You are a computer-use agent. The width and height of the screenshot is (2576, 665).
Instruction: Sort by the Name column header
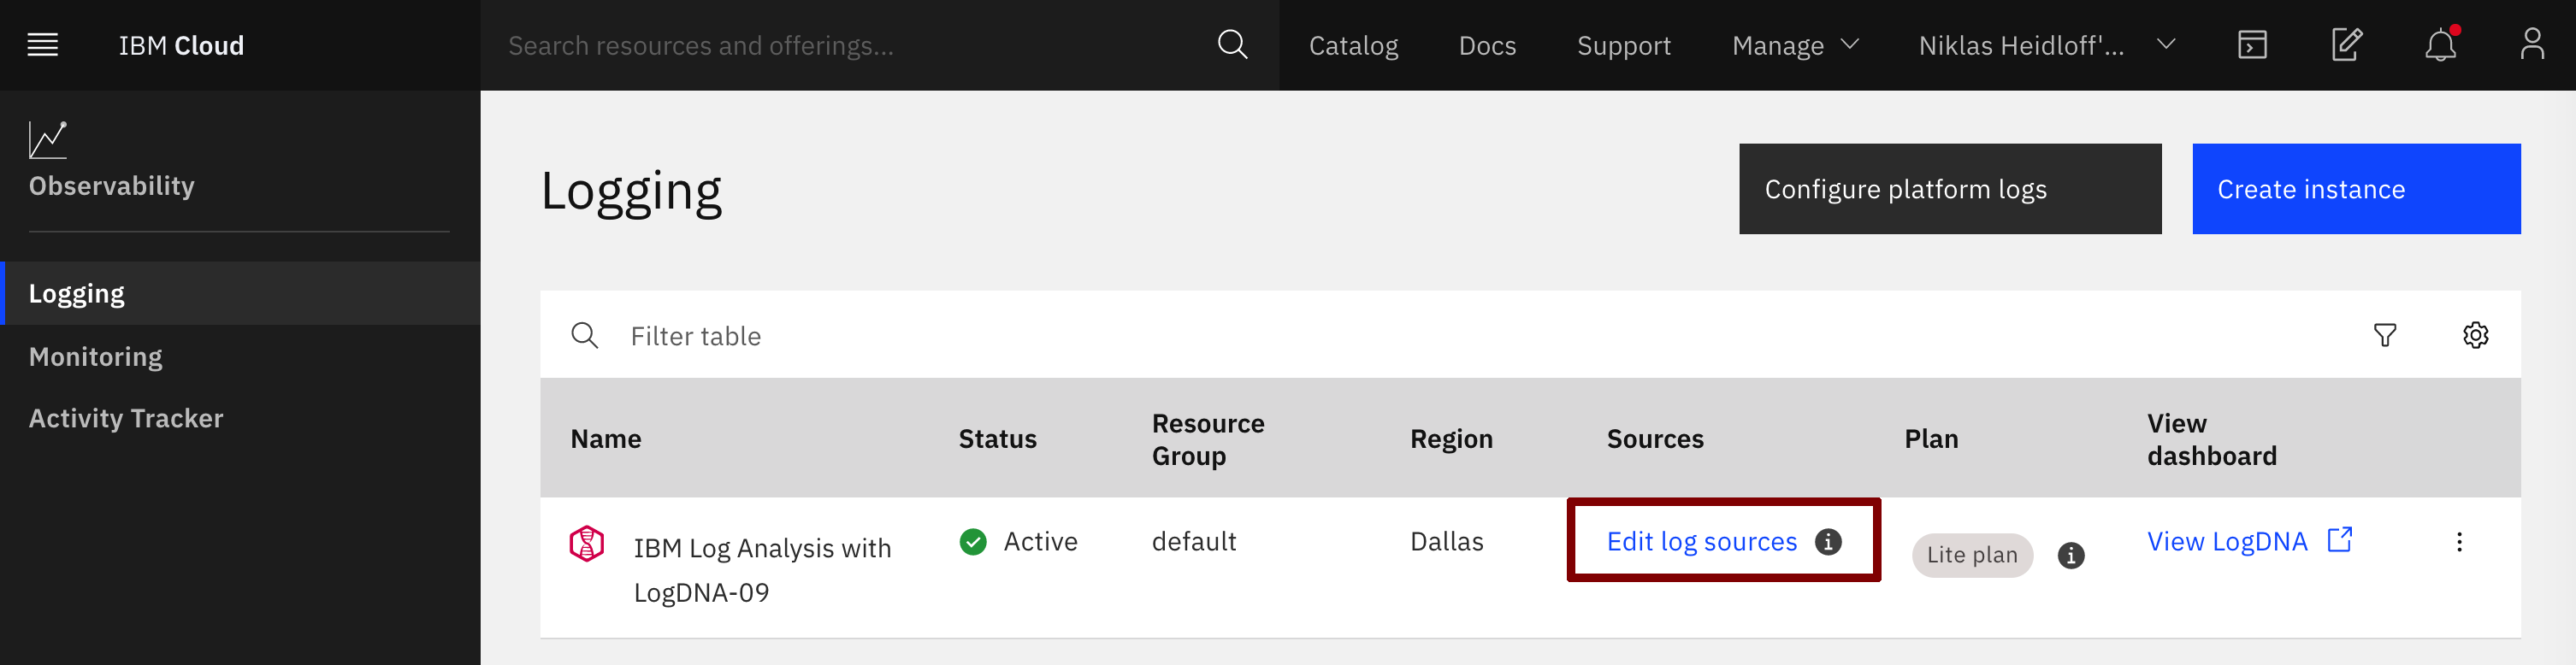[x=605, y=439]
